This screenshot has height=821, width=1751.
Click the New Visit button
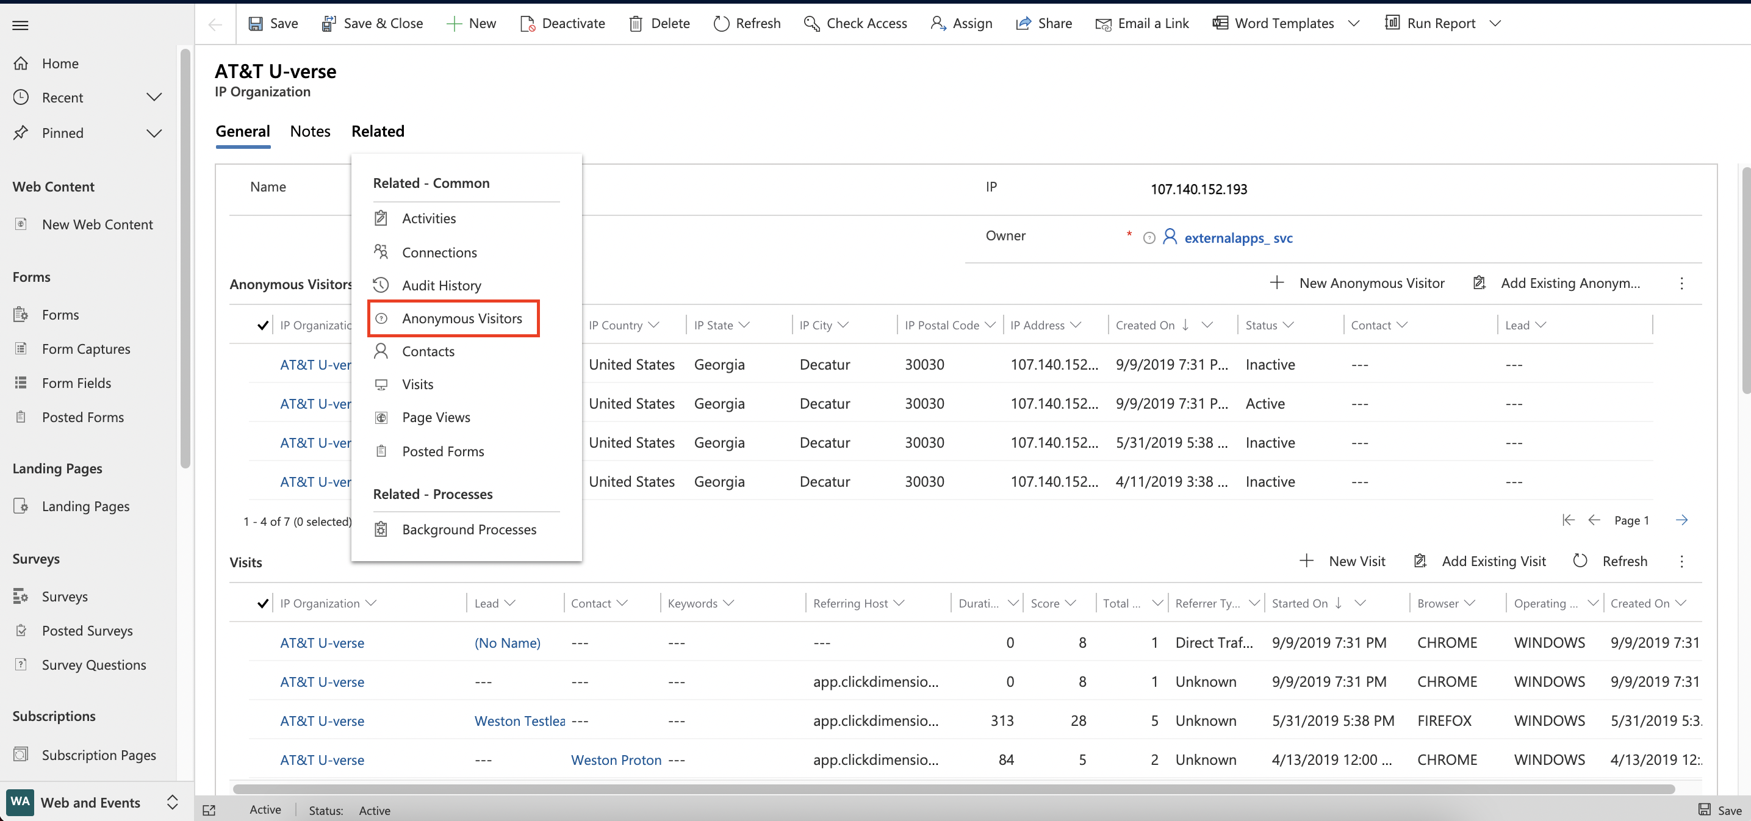coord(1342,561)
